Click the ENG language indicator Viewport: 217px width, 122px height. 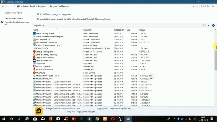click(194, 119)
